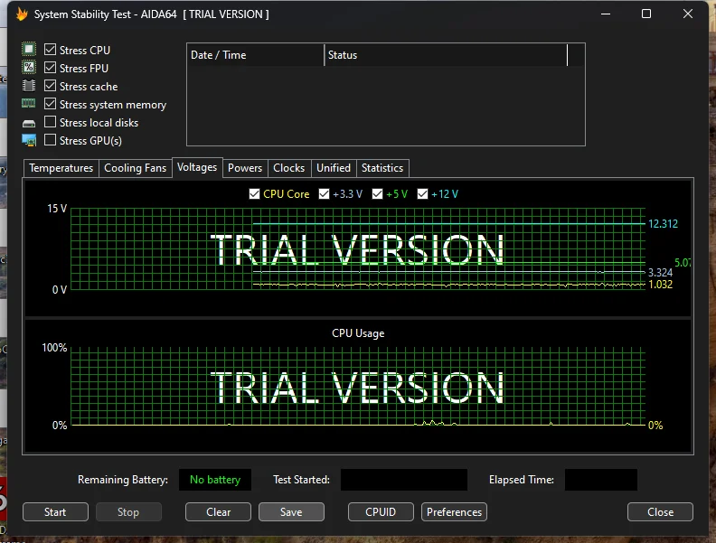Click the cache chip icon beside Stress cache
Image resolution: width=716 pixels, height=543 pixels.
click(x=29, y=86)
